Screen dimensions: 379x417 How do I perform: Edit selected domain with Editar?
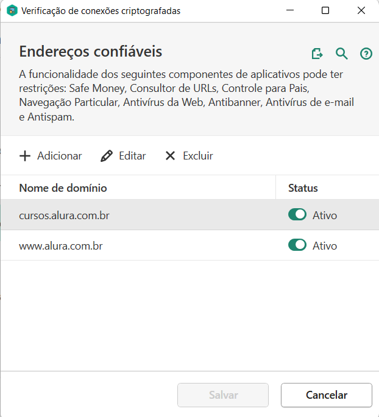123,156
